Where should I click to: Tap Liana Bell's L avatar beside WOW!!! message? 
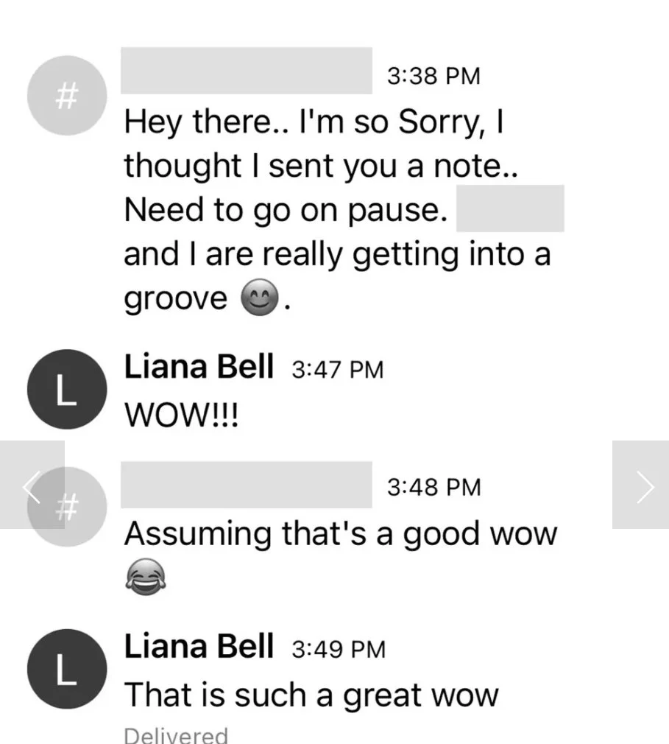(67, 390)
